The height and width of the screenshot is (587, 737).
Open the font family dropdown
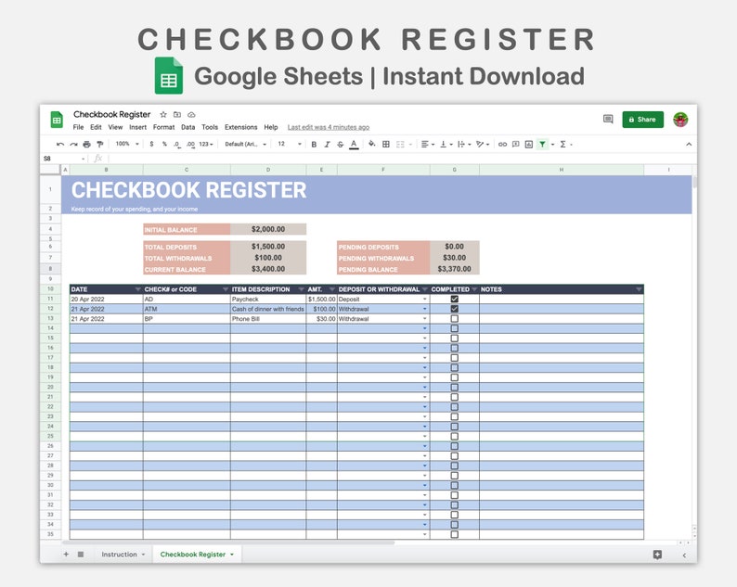click(x=245, y=144)
